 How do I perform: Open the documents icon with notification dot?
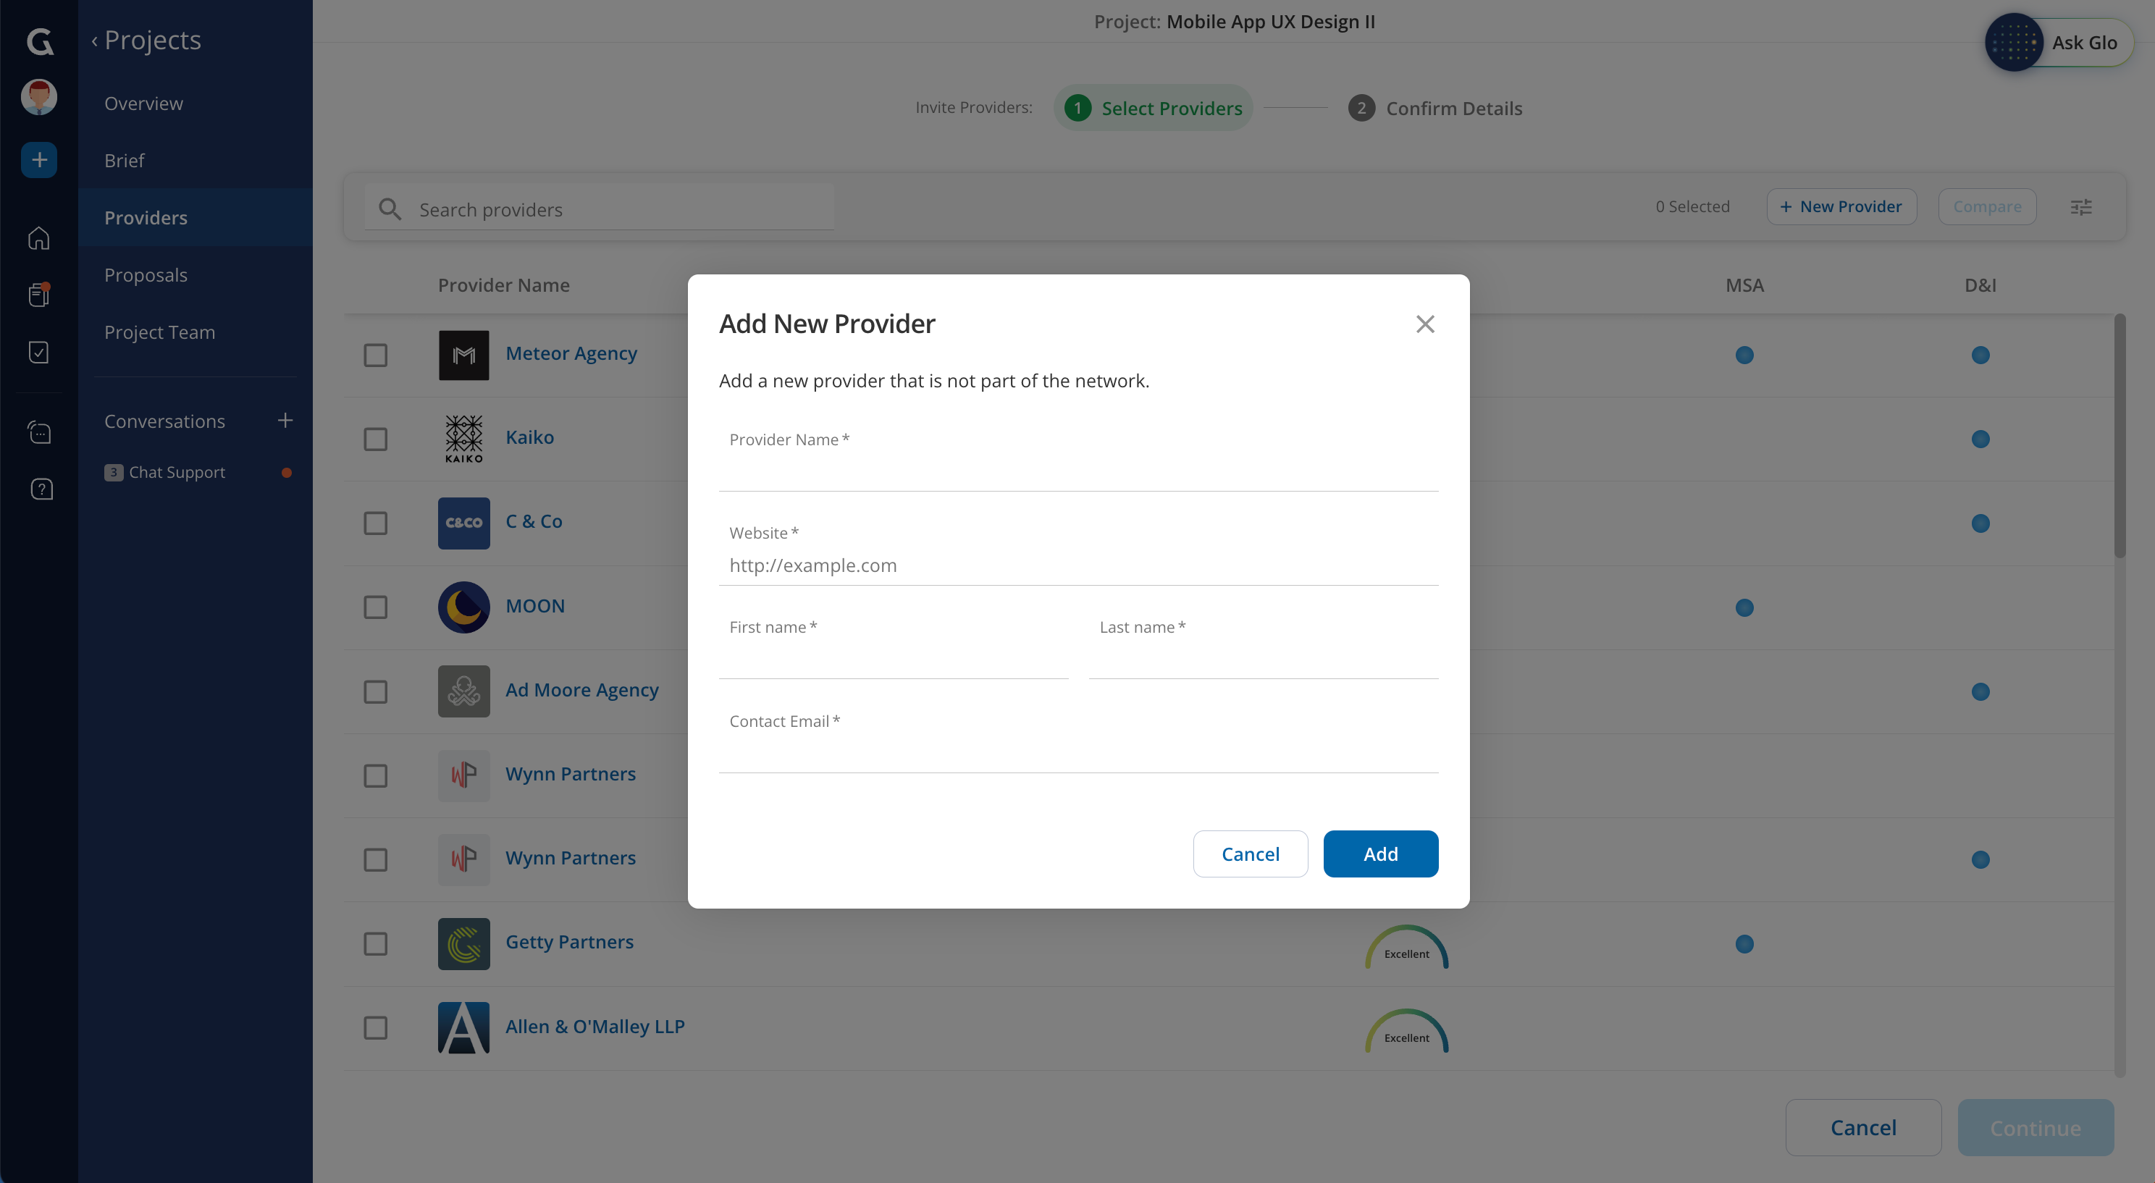point(38,295)
